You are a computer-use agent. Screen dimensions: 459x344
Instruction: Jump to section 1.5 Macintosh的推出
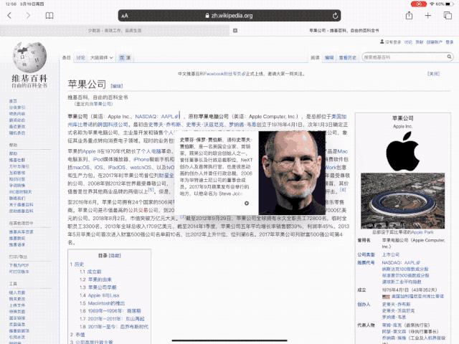tap(102, 303)
